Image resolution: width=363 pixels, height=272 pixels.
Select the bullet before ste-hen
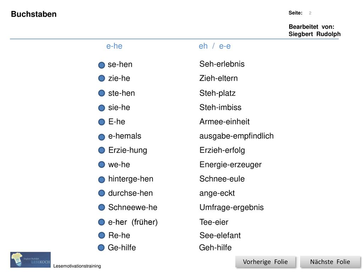click(101, 93)
